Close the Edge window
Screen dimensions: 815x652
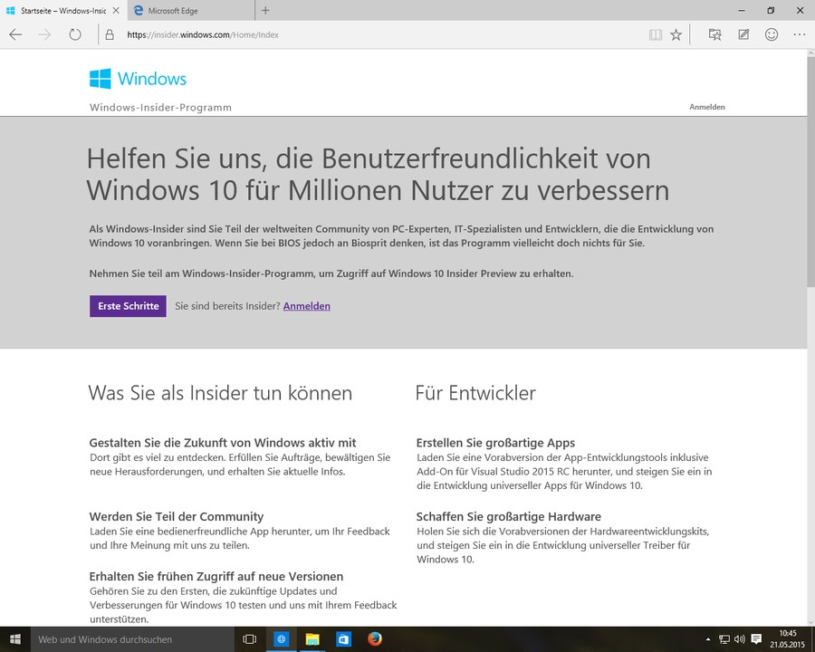801,10
